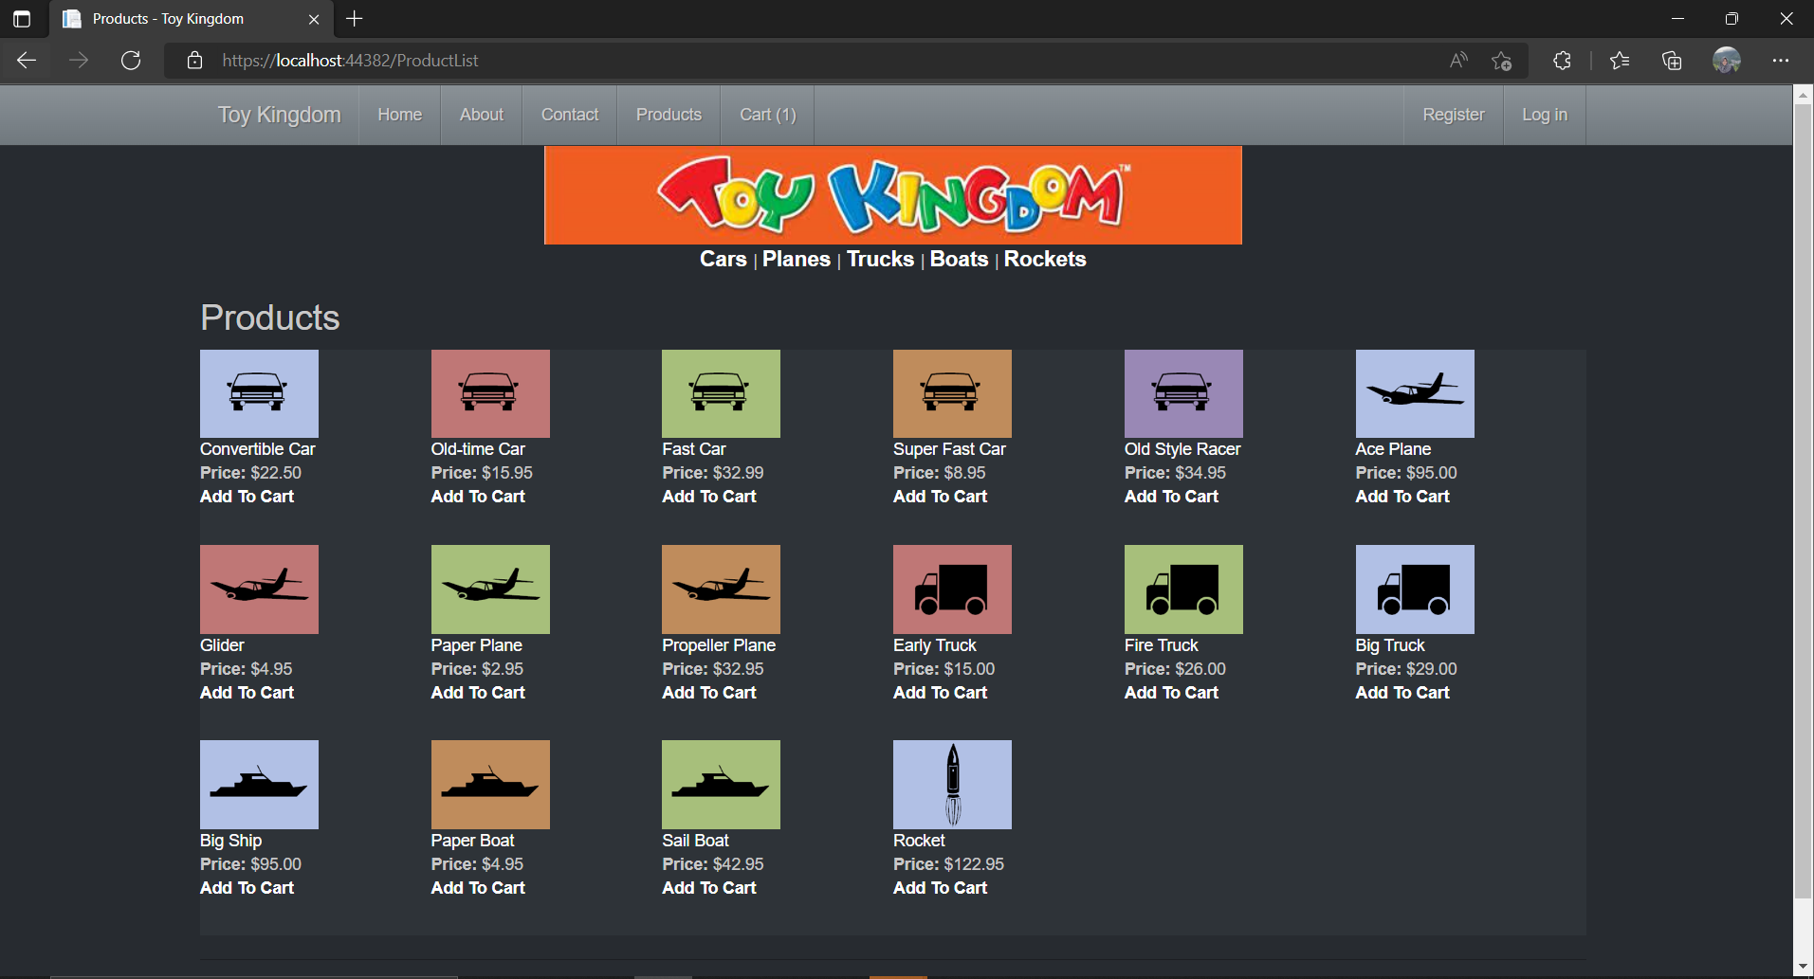This screenshot has width=1814, height=979.
Task: Select the Ace Plane product image
Action: [1415, 393]
